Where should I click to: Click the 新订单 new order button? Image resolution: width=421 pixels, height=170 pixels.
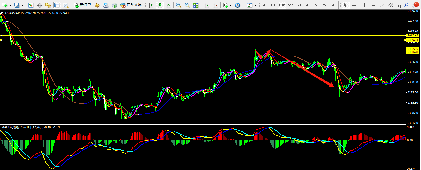point(82,5)
